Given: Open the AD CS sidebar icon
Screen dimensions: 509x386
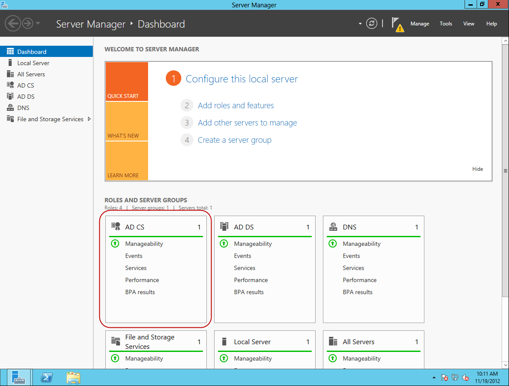Looking at the screenshot, I should coord(10,85).
